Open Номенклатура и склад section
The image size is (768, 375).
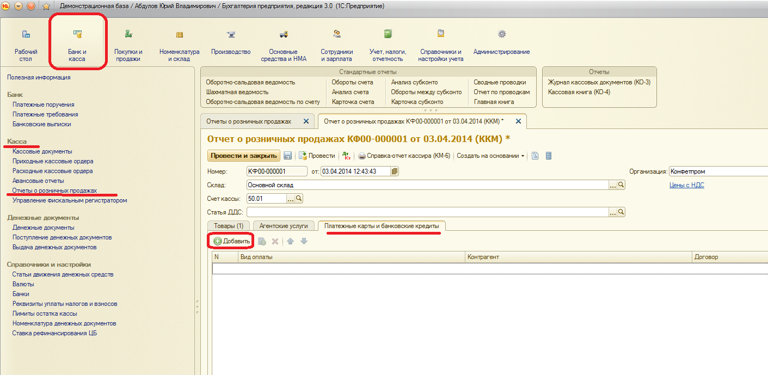point(180,45)
